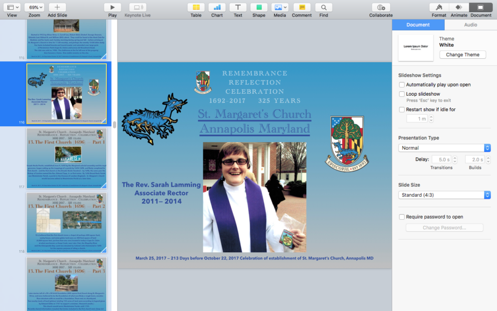Click the March 25, 2017 footer text
Viewport: 497px width, 311px height.
254,258
